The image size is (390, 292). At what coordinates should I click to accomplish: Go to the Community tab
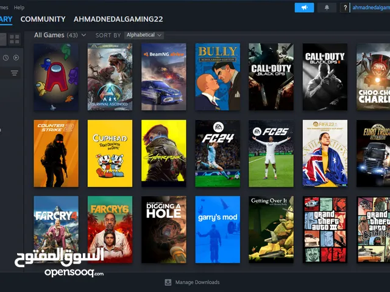pos(43,19)
